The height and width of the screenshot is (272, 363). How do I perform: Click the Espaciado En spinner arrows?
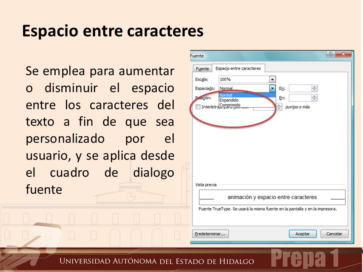coord(314,88)
